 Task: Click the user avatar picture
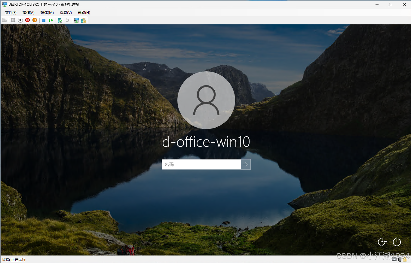(206, 100)
